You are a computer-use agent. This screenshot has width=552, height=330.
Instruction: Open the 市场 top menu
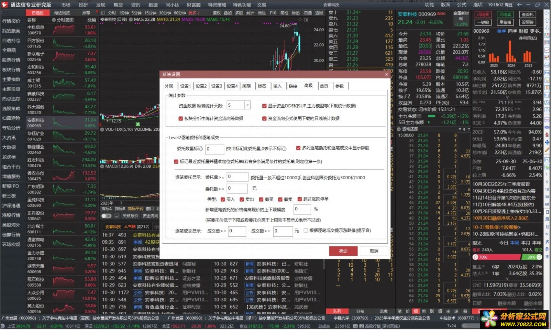pyautogui.click(x=66, y=5)
